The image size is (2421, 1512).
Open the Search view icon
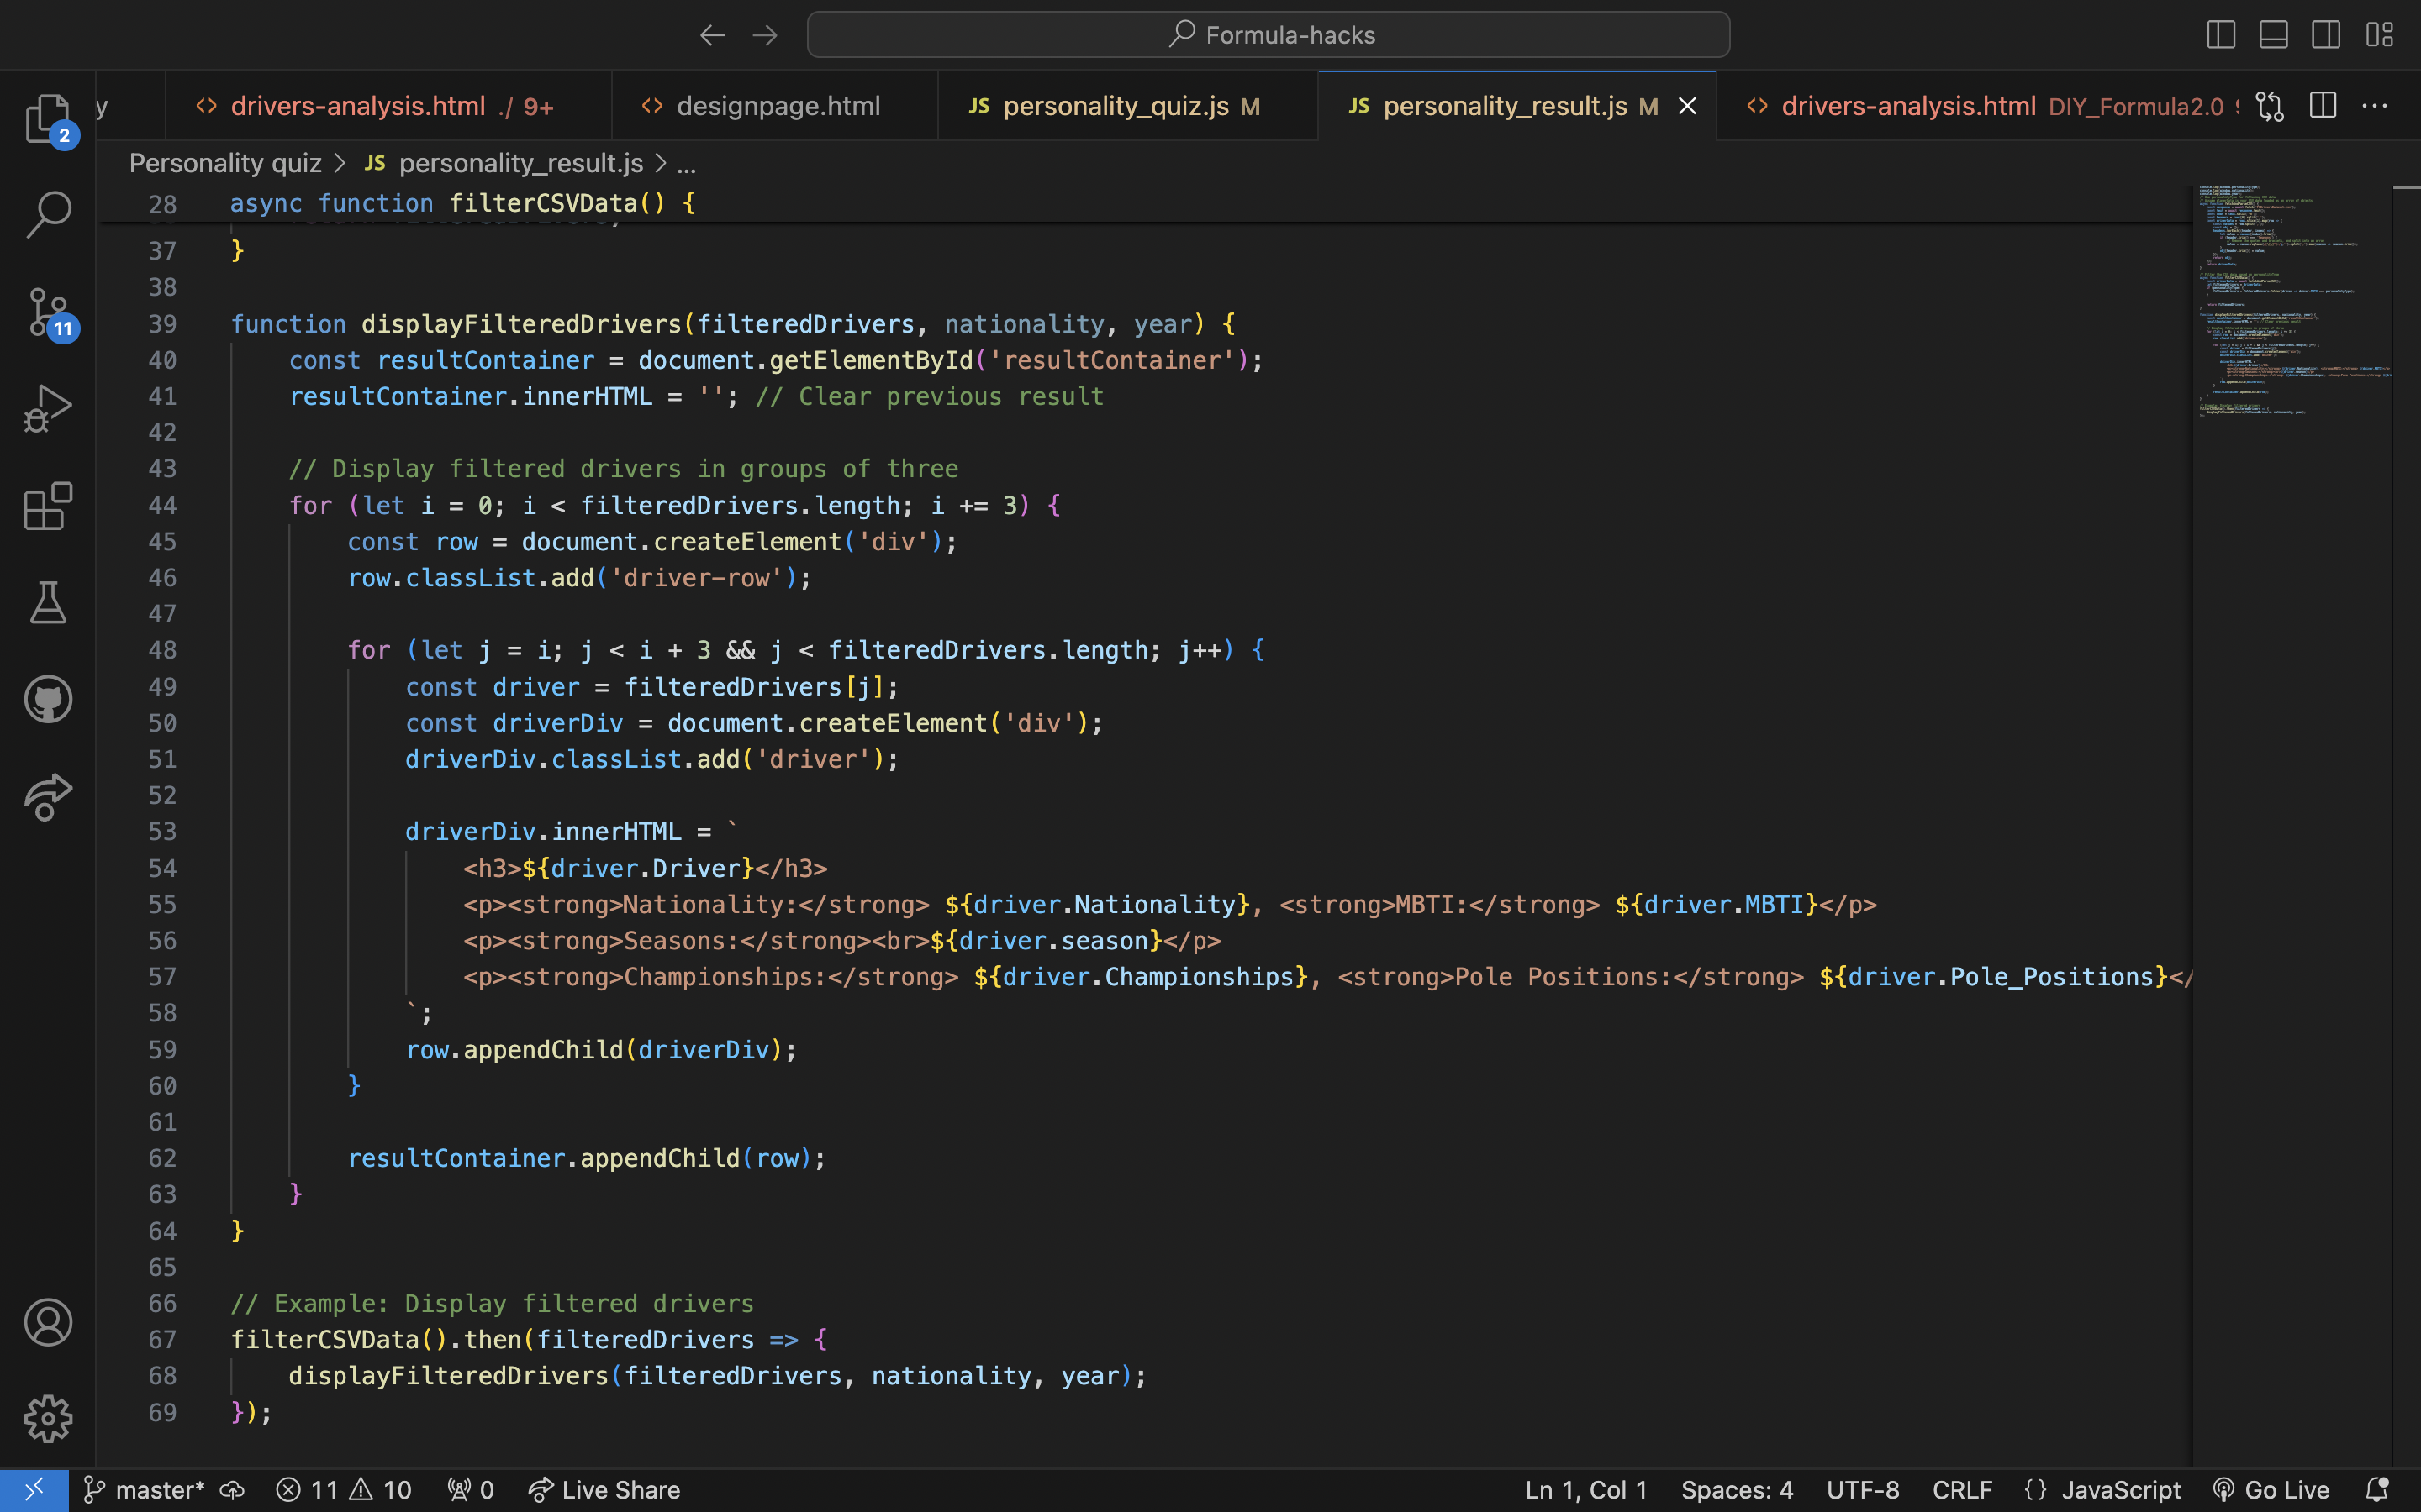click(47, 214)
